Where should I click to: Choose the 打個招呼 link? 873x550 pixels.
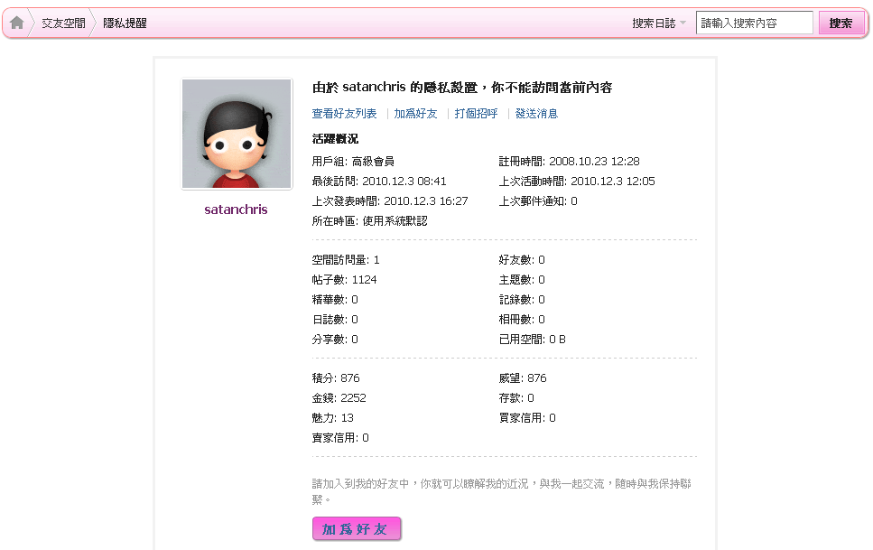coord(476,114)
